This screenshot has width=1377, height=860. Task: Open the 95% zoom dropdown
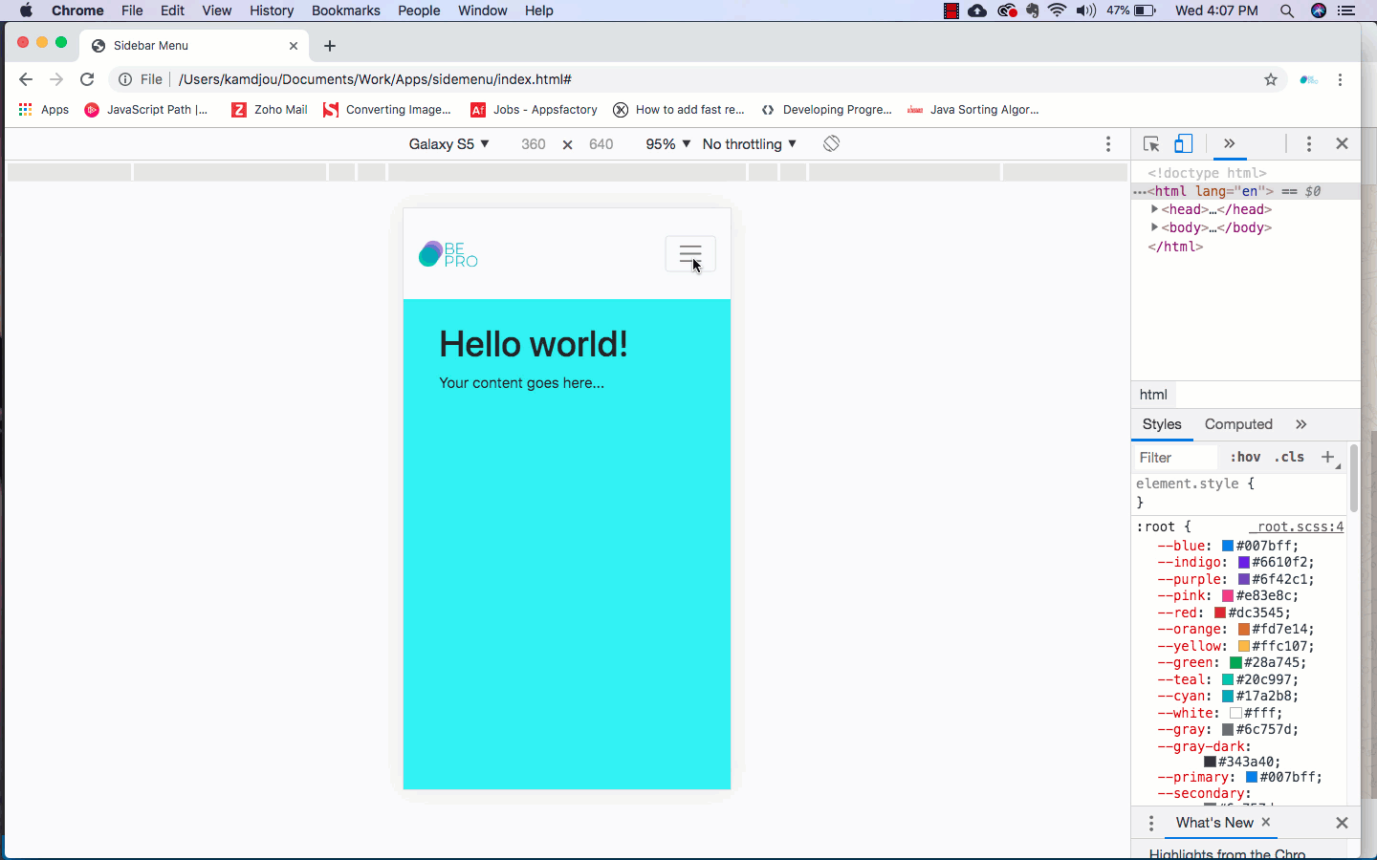(x=667, y=144)
